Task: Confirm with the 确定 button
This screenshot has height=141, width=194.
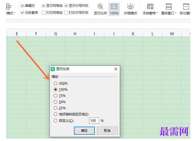Action: click(84, 131)
